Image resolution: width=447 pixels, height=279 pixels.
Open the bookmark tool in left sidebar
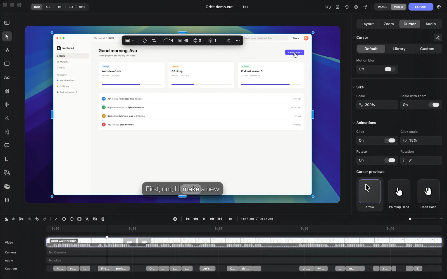coord(7,159)
